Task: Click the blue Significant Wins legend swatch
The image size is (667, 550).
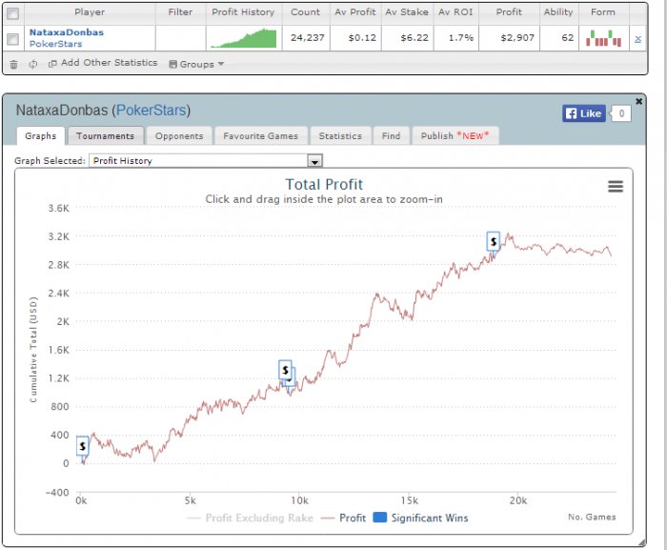Action: pyautogui.click(x=380, y=518)
